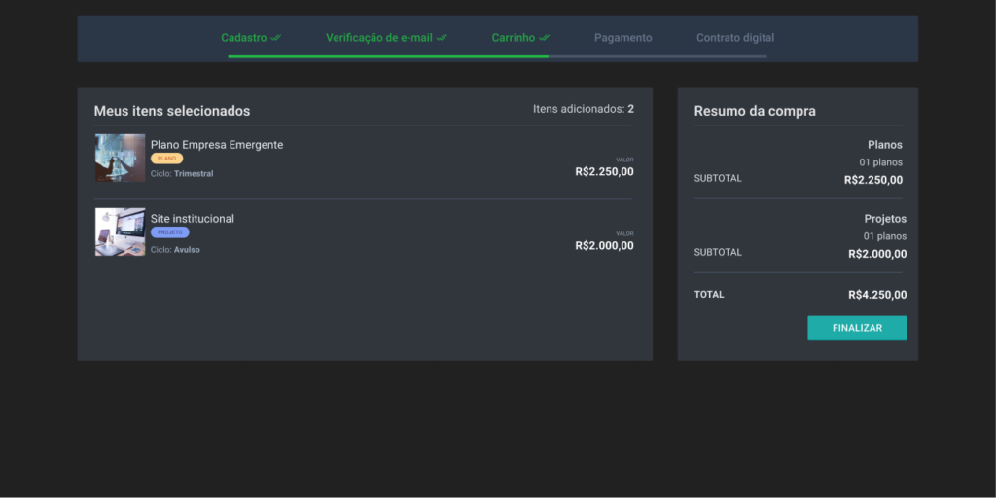996x498 pixels.
Task: Click the orange PLANO tag
Action: [167, 159]
